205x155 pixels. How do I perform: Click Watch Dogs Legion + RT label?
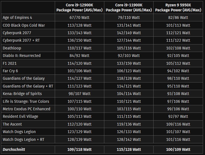(x=24, y=139)
